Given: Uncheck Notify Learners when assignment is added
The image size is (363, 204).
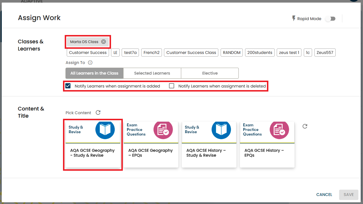Looking at the screenshot, I should [x=68, y=86].
